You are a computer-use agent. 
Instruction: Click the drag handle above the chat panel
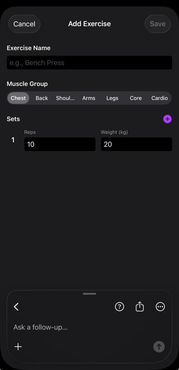pos(89,294)
